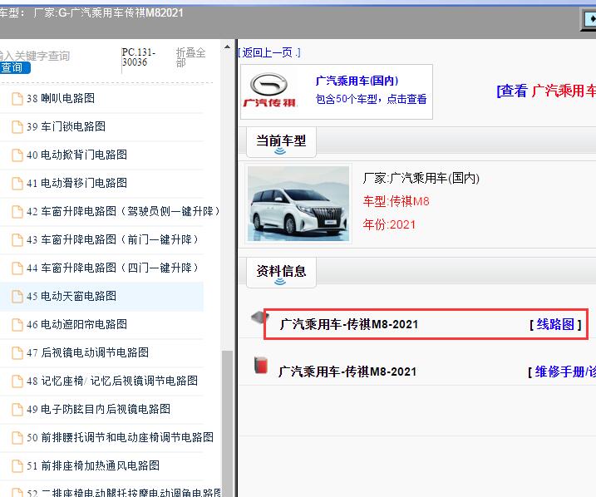Open the 维修手册 link
596x497 pixels.
point(565,372)
